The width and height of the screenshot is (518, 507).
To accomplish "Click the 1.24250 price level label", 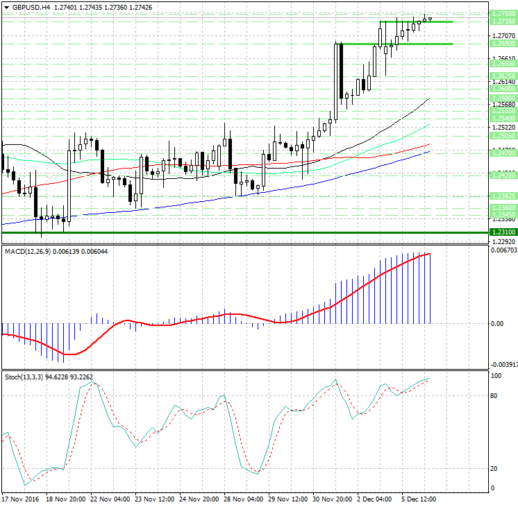I will pyautogui.click(x=503, y=175).
